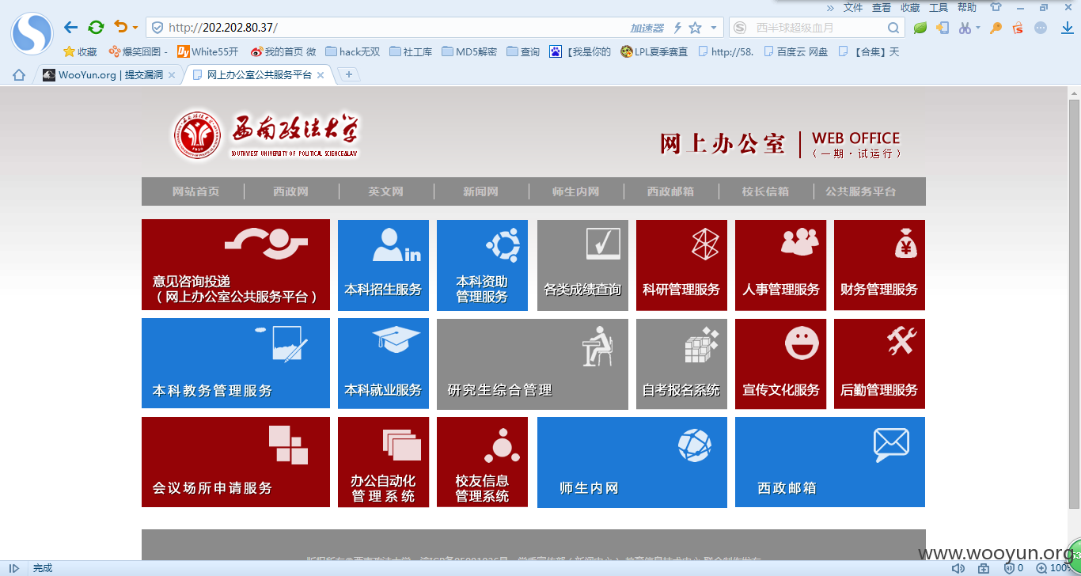
Task: Expand the address bar dropdown arrow
Action: click(714, 28)
